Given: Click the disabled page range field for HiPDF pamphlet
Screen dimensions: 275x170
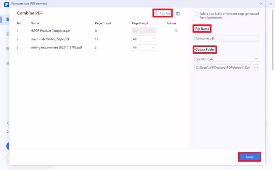Looking at the screenshot, I should coord(144,30).
